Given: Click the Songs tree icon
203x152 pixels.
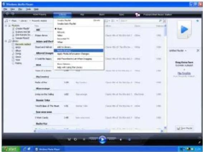Looking at the screenshot, I should point(13,54).
